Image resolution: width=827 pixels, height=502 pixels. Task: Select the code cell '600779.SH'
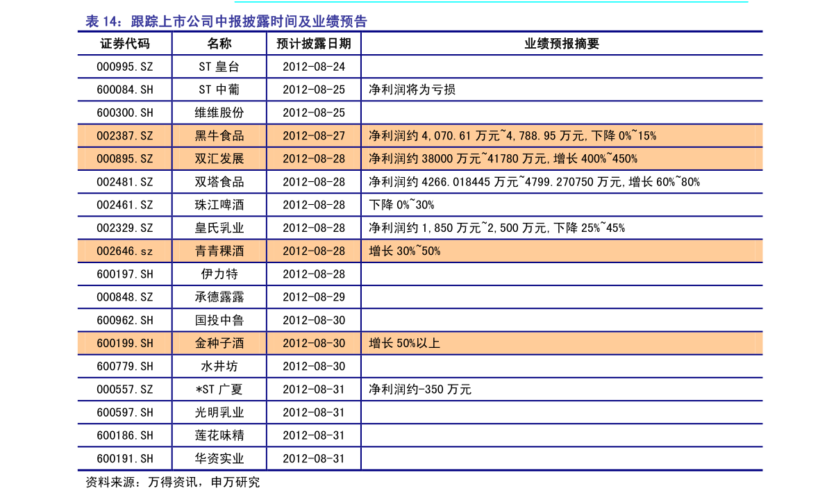click(x=125, y=367)
